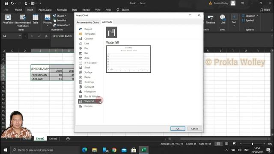Select the Waterfall chart subtype icon

pos(111,33)
